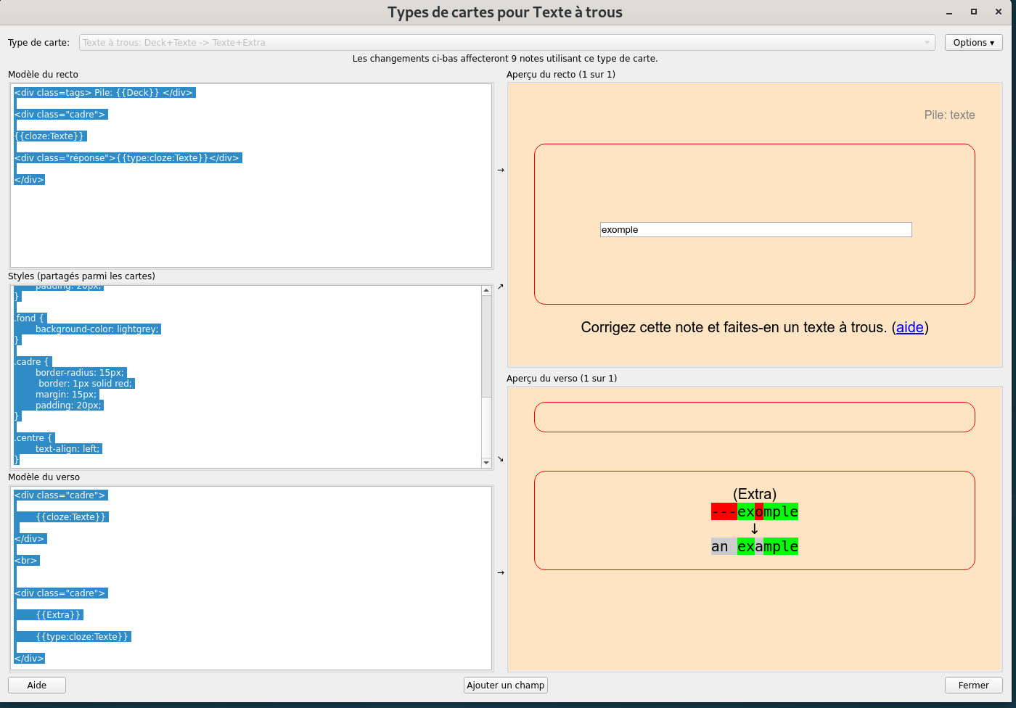The width and height of the screenshot is (1016, 708).
Task: Place cursor on {{Extra}} line in back template
Action: (58, 615)
